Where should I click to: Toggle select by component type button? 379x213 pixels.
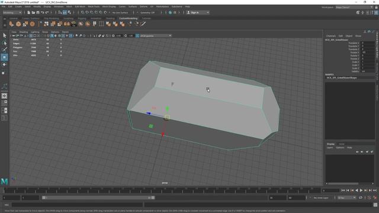pos(69,12)
